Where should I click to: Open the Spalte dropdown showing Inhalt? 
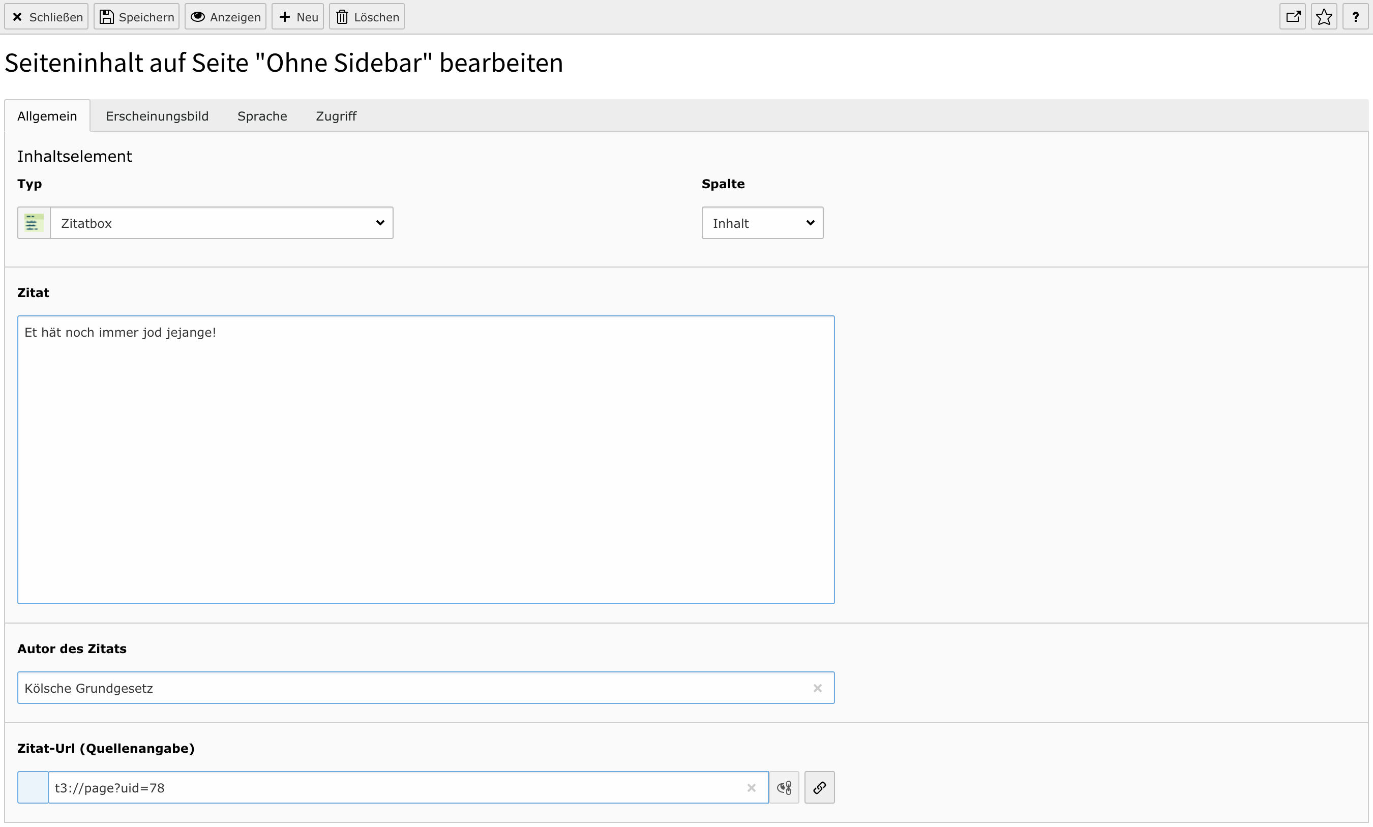pyautogui.click(x=763, y=223)
